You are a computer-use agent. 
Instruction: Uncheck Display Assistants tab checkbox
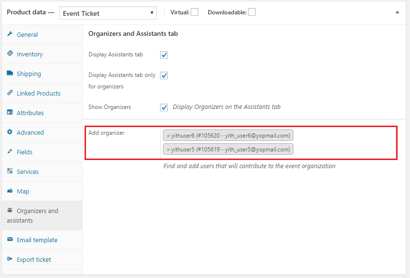[164, 55]
